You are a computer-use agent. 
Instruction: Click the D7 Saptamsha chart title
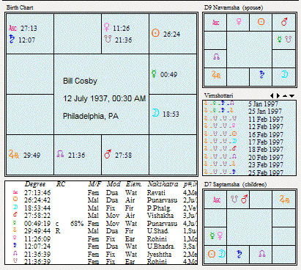pos(235,184)
